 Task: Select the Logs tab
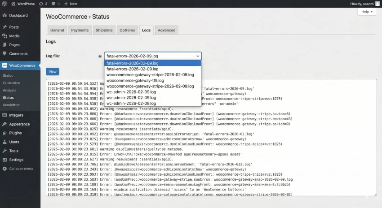pyautogui.click(x=146, y=30)
